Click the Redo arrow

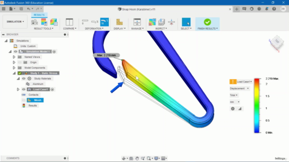tap(37, 9)
